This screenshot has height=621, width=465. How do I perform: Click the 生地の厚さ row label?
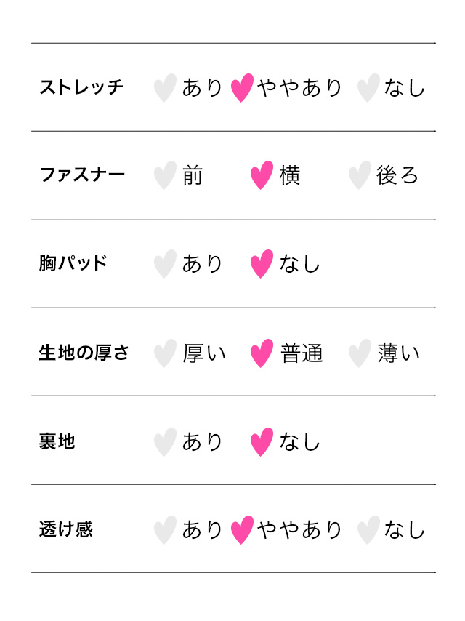click(x=84, y=353)
